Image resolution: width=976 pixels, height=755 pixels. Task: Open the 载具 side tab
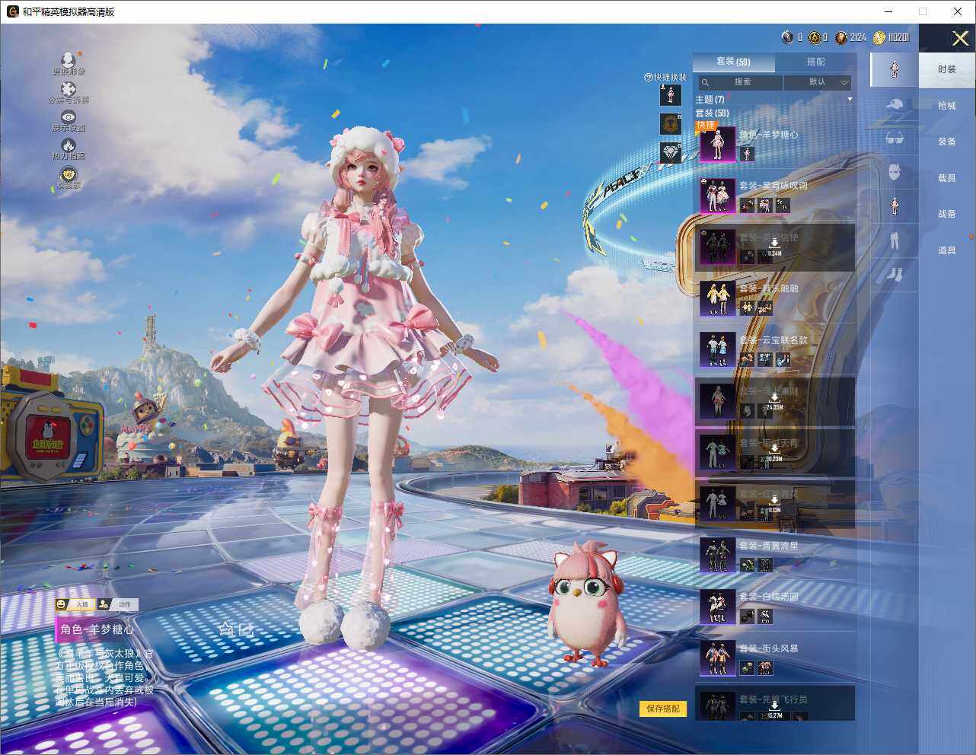(x=946, y=178)
